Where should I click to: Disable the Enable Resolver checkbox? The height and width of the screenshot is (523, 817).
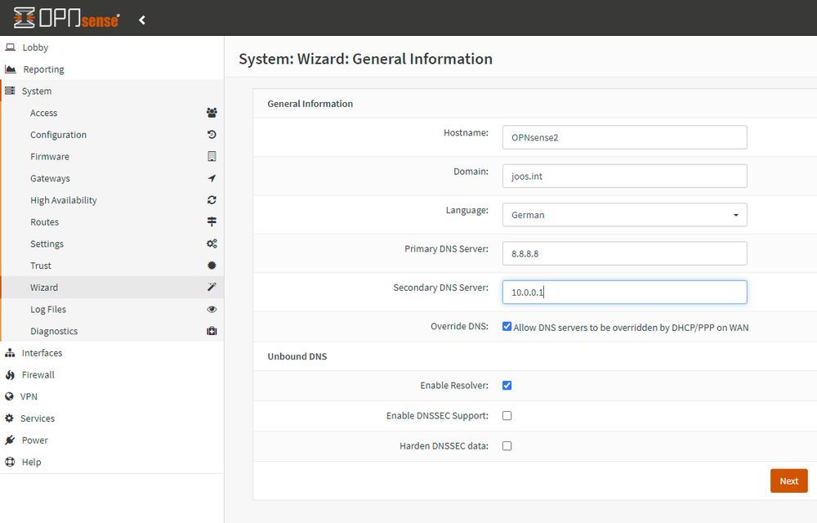click(x=507, y=386)
